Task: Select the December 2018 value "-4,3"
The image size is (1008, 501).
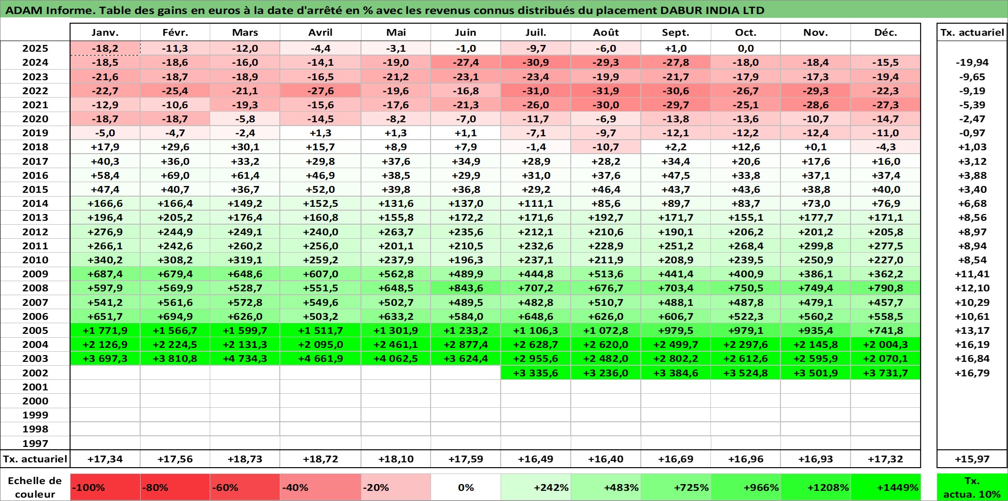Action: tap(886, 147)
